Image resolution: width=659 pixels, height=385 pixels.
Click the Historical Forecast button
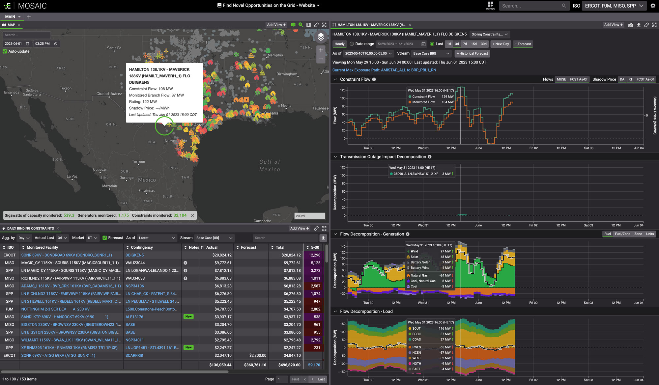(472, 53)
